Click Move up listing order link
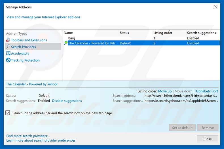The image size is (224, 149). click(165, 91)
